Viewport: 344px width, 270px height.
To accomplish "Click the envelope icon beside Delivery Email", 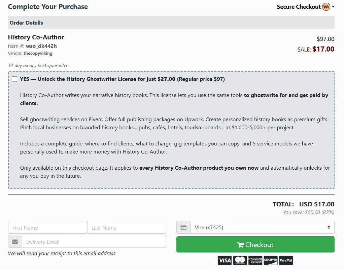I will [x=15, y=242].
